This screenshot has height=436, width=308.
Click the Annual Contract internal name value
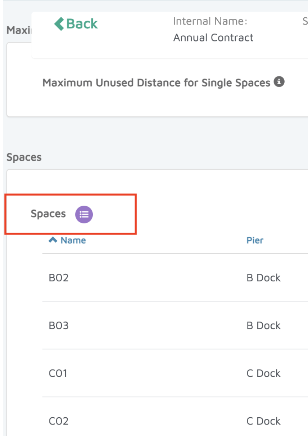(x=213, y=37)
